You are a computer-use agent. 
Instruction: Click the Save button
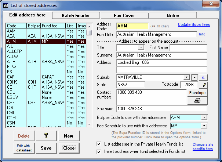point(46,148)
